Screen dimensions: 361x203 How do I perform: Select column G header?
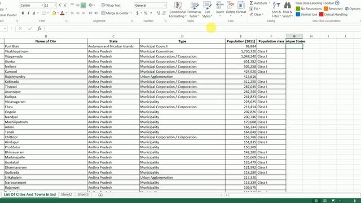[x=294, y=36]
